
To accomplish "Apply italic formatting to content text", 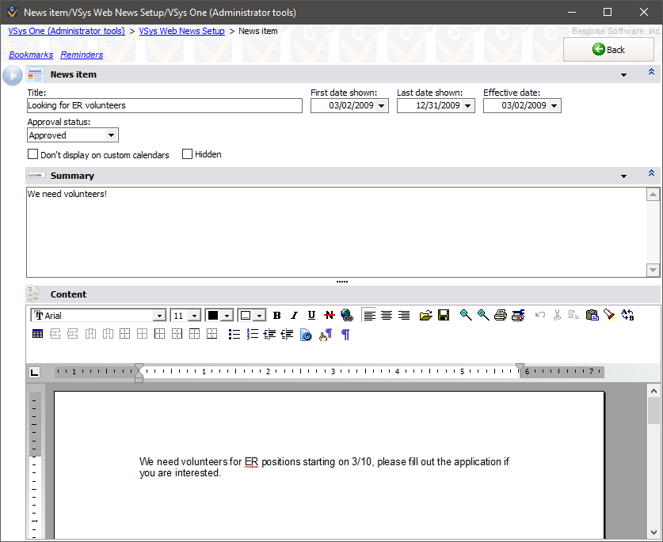I will click(x=294, y=315).
